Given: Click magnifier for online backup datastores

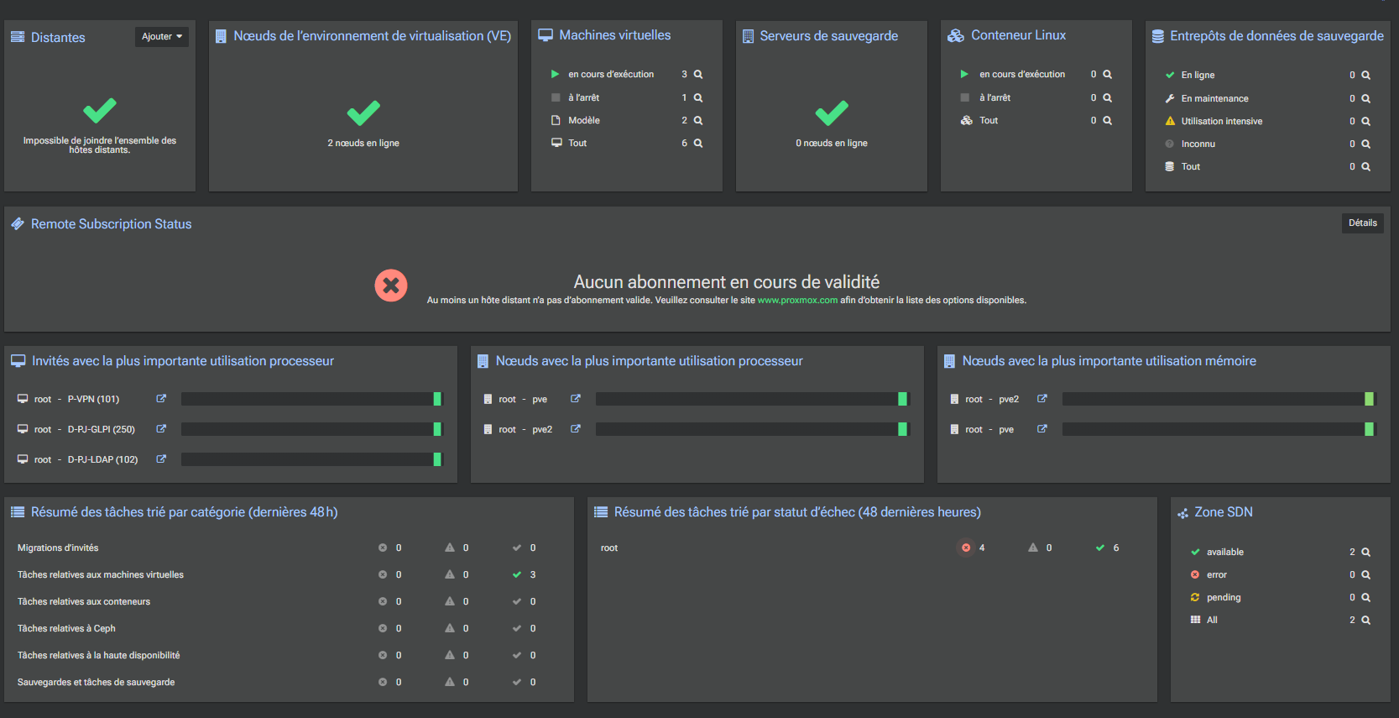Looking at the screenshot, I should 1365,76.
